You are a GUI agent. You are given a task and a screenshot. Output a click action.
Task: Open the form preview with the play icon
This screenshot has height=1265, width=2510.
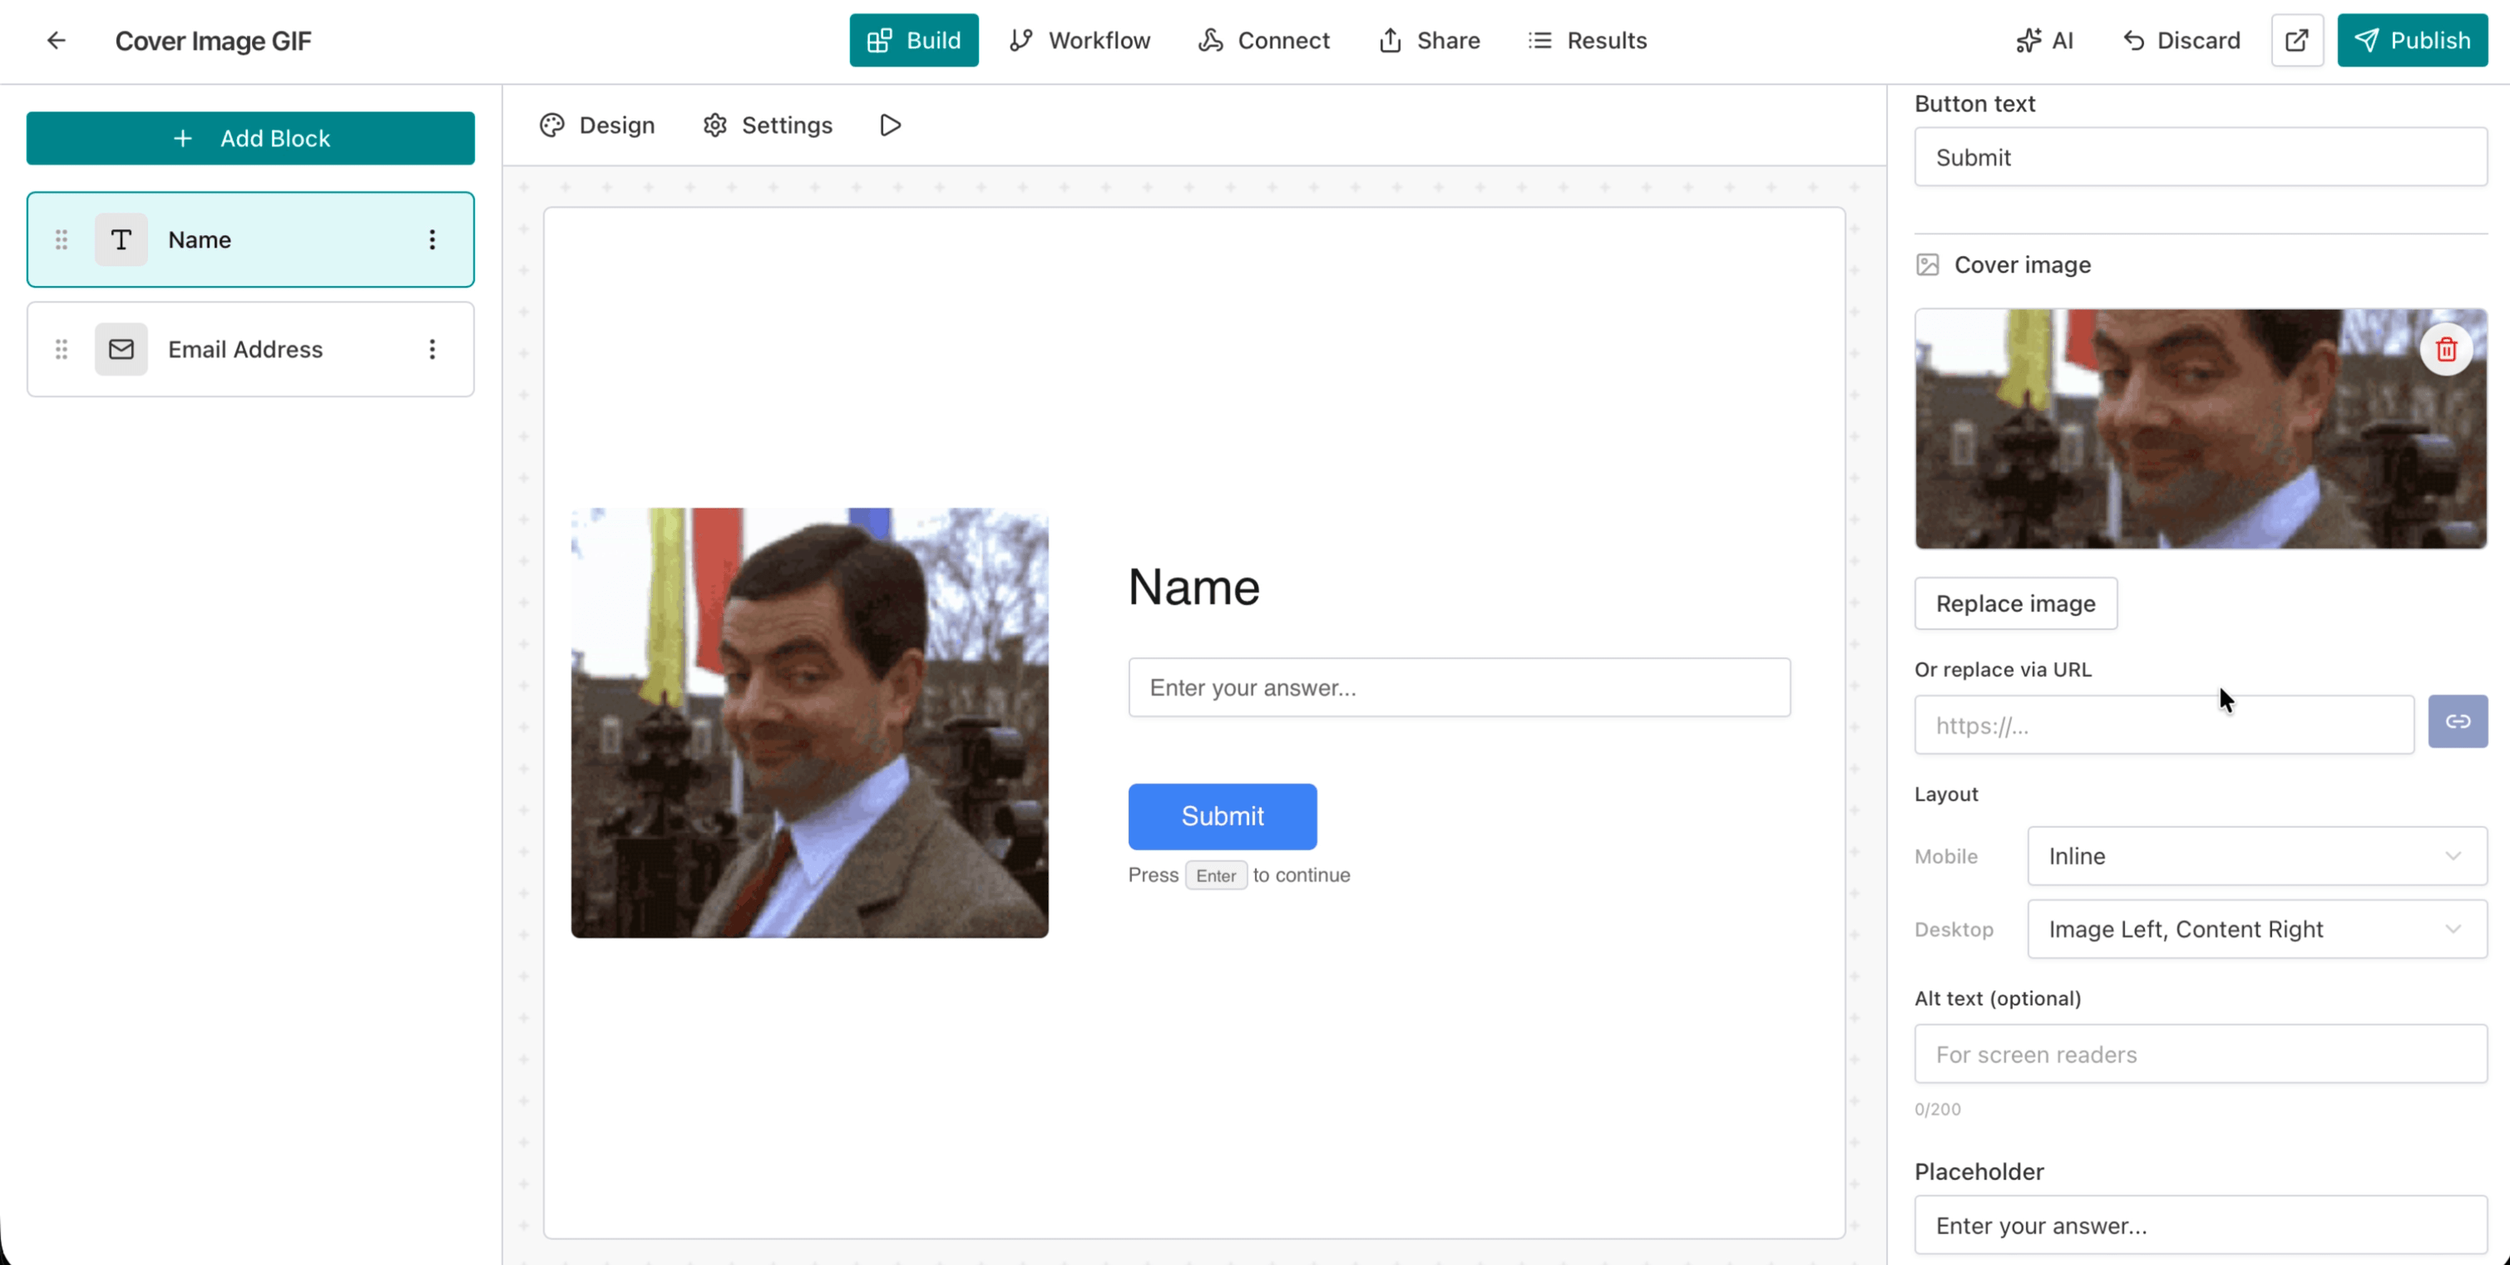[888, 125]
